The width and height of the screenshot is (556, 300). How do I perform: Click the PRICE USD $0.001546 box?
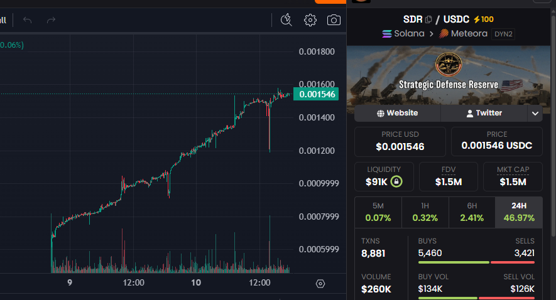tap(400, 142)
